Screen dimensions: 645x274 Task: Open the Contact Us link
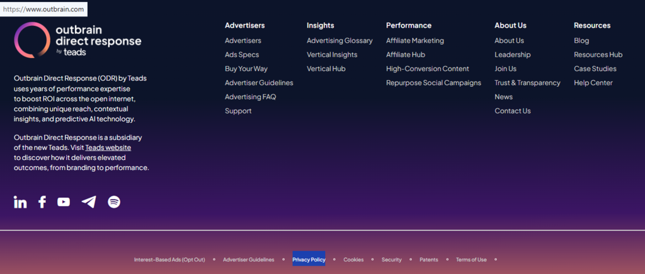(513, 111)
